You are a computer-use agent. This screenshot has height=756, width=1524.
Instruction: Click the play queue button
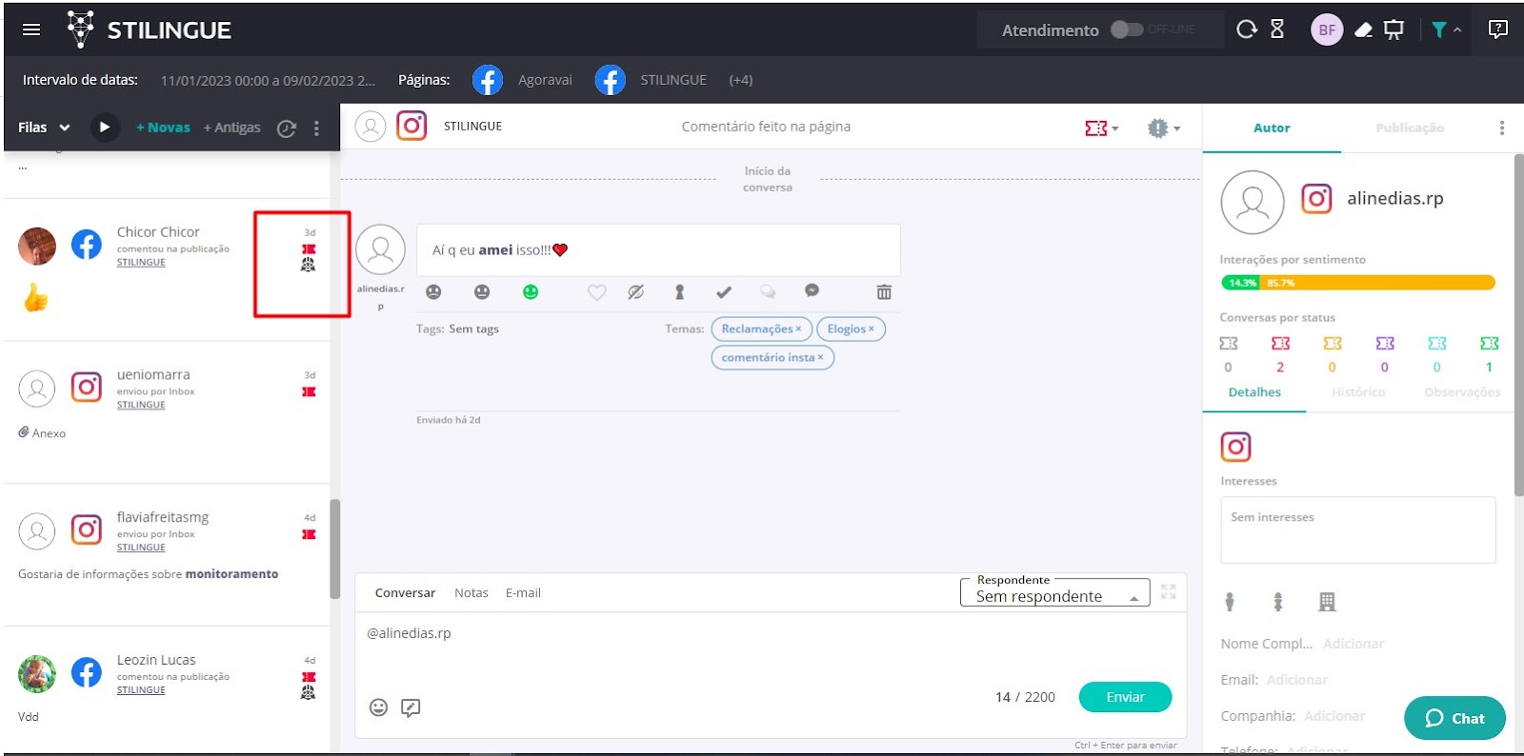tap(105, 127)
